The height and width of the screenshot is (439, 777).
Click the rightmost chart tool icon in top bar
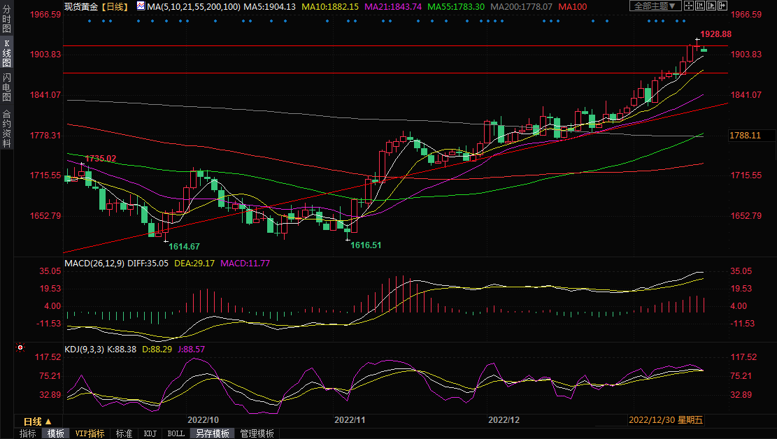(x=721, y=6)
